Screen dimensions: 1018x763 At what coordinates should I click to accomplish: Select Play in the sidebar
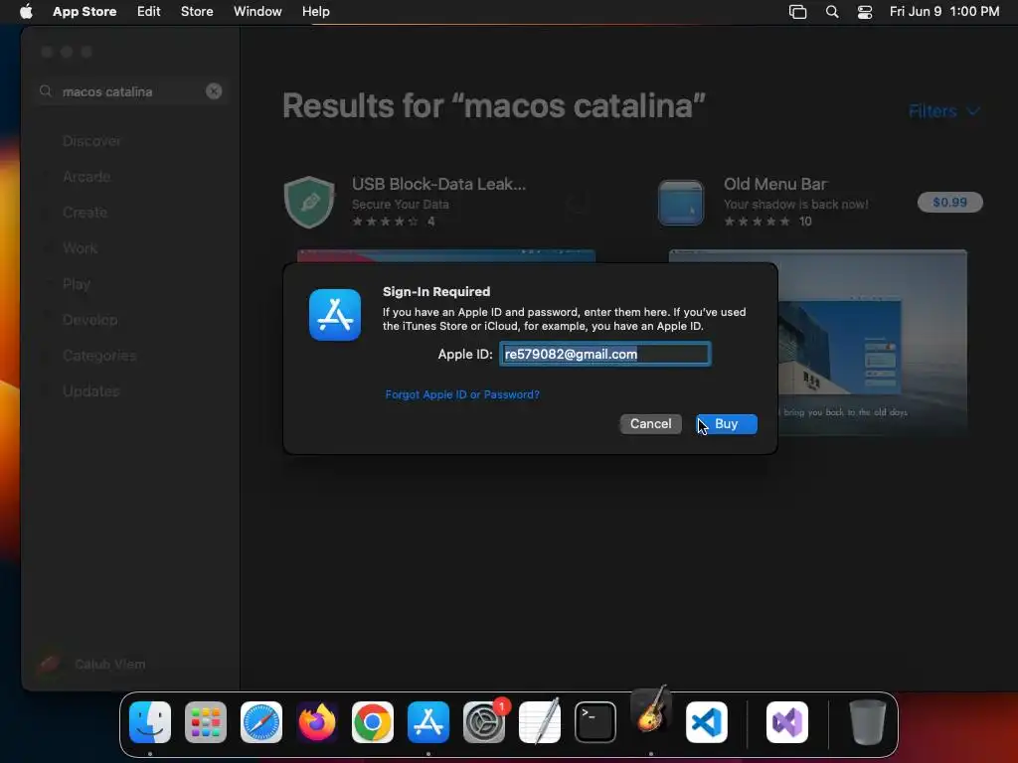point(77,284)
